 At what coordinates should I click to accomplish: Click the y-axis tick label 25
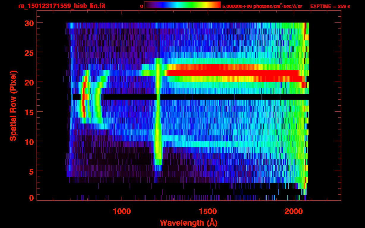[x=29, y=53]
